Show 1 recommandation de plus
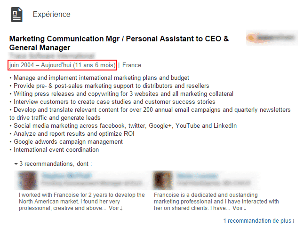 pos(259,220)
